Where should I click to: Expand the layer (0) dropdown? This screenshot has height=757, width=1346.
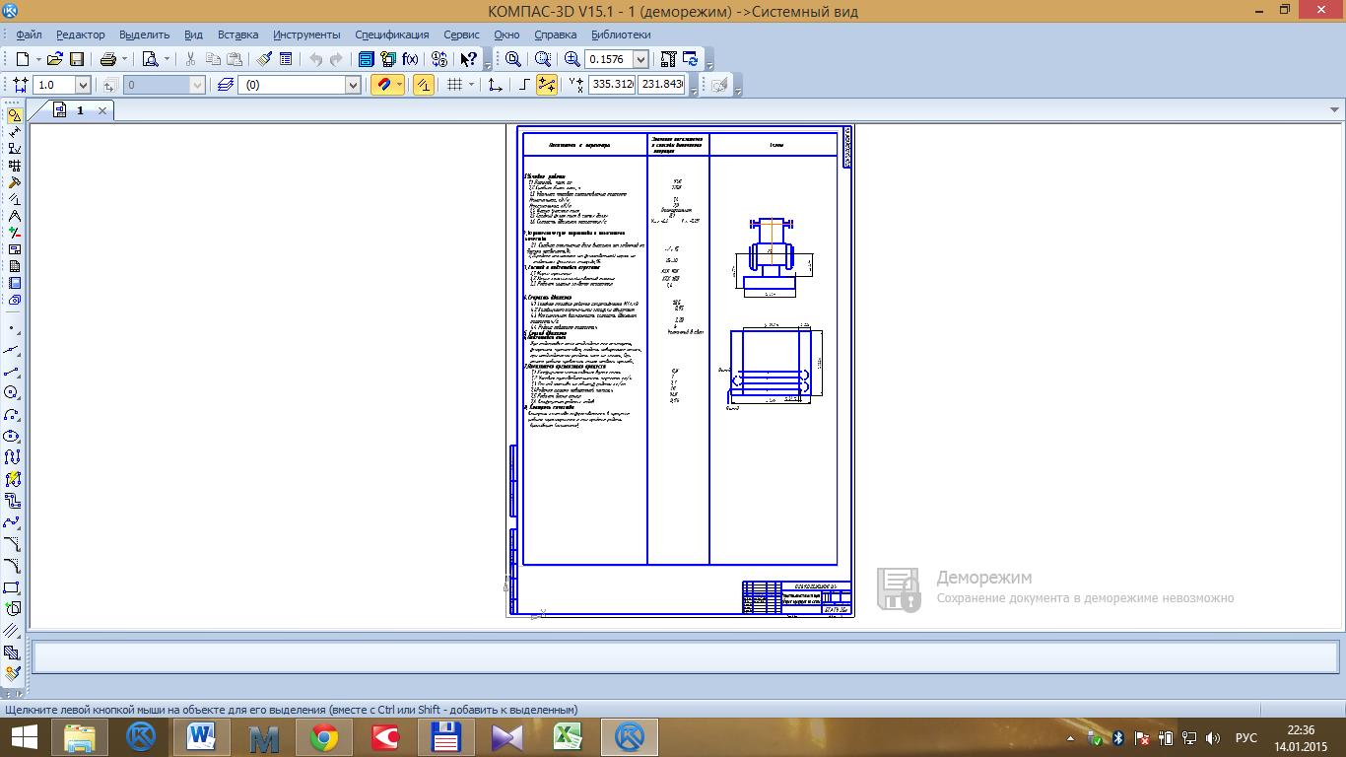tap(353, 85)
